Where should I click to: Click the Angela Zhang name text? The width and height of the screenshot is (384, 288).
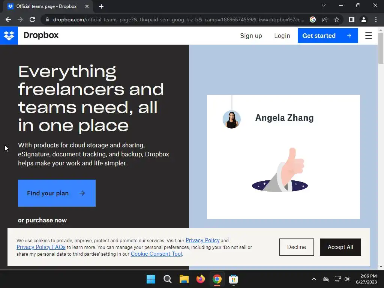[284, 118]
